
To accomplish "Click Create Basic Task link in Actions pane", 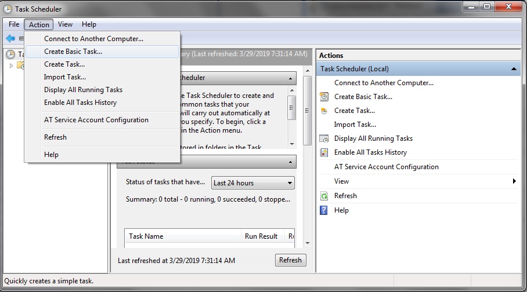I will 363,97.
